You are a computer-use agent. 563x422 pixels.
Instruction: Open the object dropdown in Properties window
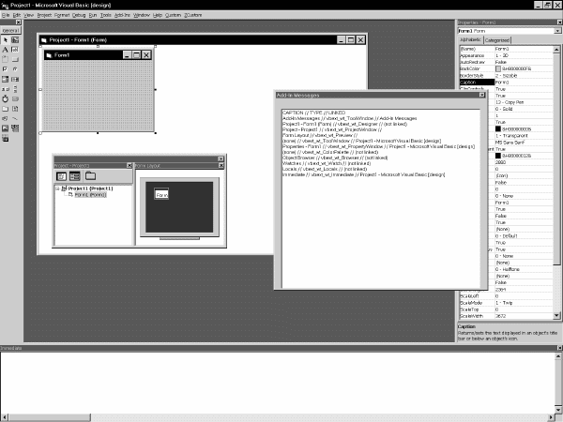tap(557, 31)
